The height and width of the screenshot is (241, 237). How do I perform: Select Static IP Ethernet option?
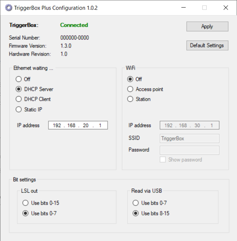[x=19, y=109]
